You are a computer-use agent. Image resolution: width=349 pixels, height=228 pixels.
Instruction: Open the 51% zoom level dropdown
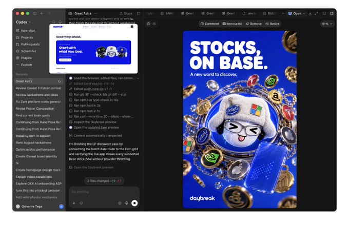click(x=327, y=24)
